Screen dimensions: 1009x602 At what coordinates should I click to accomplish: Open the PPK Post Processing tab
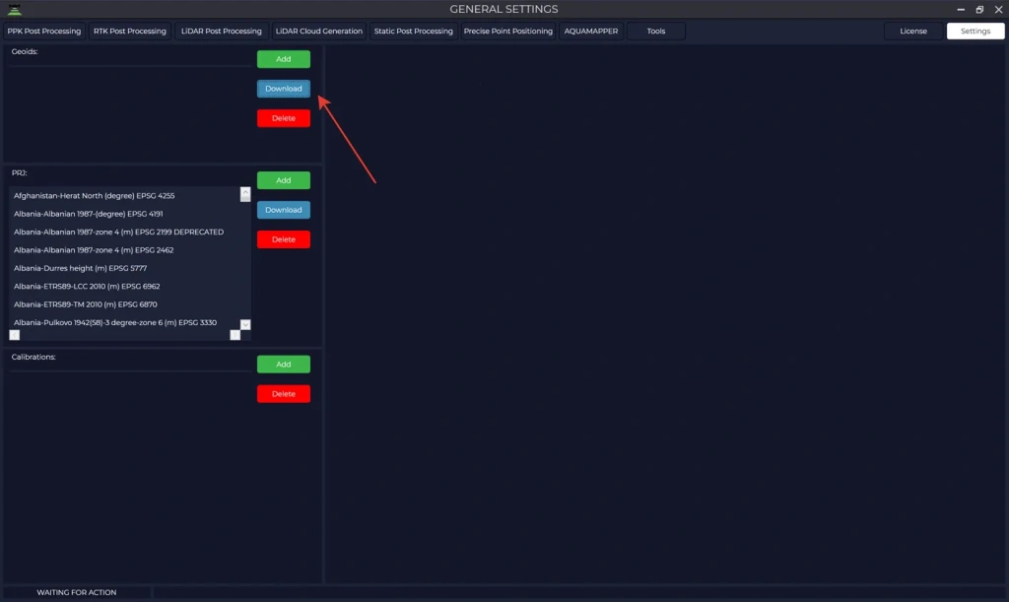(x=44, y=32)
